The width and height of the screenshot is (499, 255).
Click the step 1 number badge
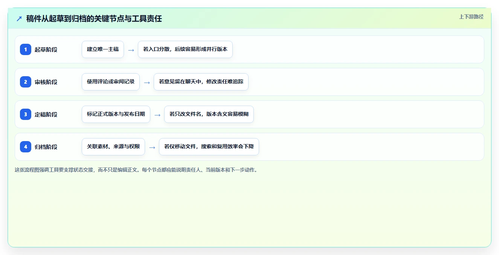tap(26, 49)
